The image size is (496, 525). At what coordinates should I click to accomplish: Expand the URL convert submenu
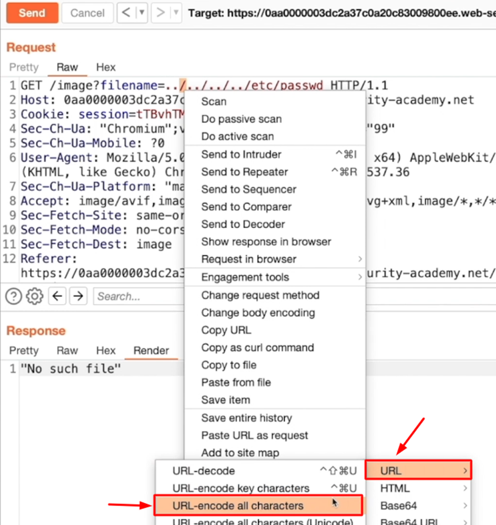tap(418, 471)
